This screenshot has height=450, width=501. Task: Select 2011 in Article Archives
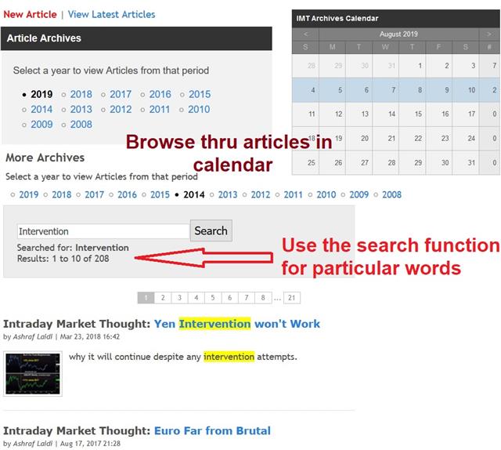click(x=160, y=109)
